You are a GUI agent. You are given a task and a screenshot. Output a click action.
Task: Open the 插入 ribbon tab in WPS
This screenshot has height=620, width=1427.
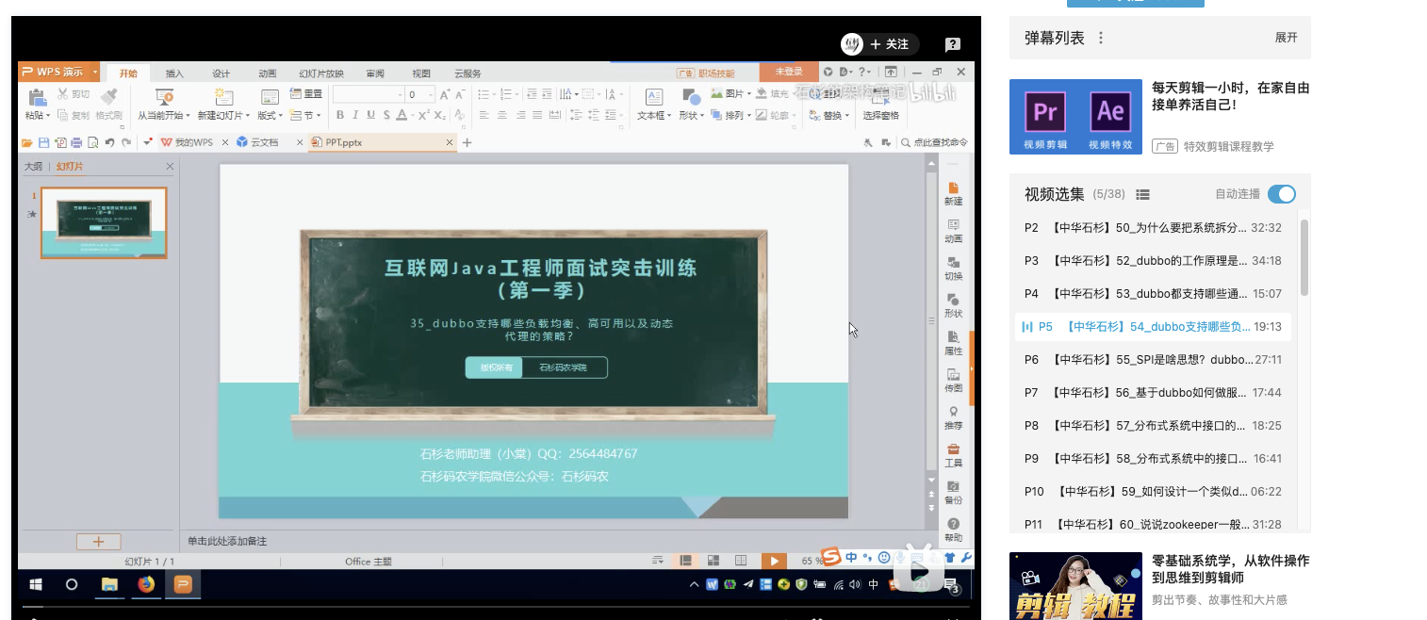tap(174, 73)
